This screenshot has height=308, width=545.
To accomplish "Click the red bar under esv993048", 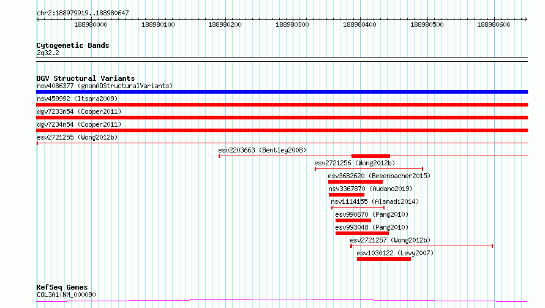I will click(x=362, y=233).
